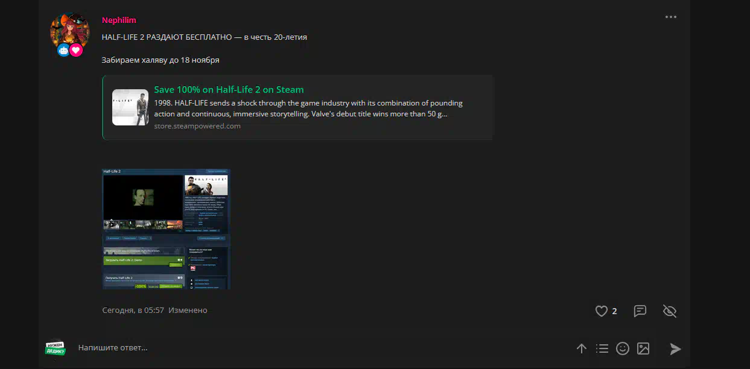750x369 pixels.
Task: Click the store.steampowered.com domain text
Action: tap(197, 126)
